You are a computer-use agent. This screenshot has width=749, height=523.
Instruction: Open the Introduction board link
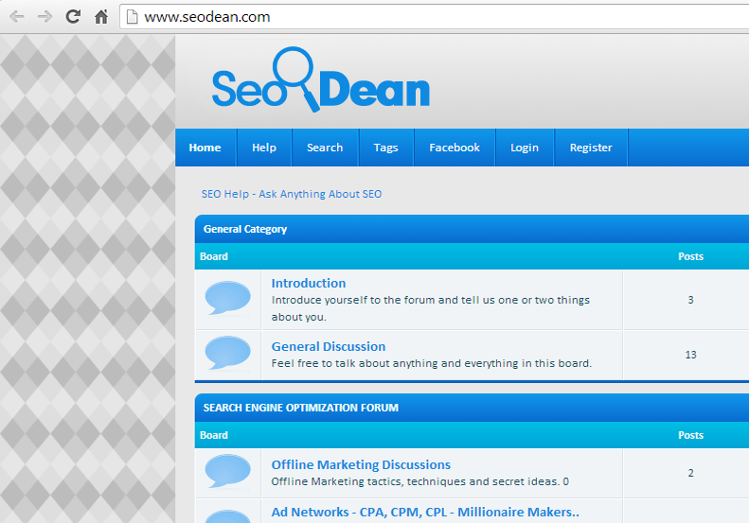click(309, 283)
